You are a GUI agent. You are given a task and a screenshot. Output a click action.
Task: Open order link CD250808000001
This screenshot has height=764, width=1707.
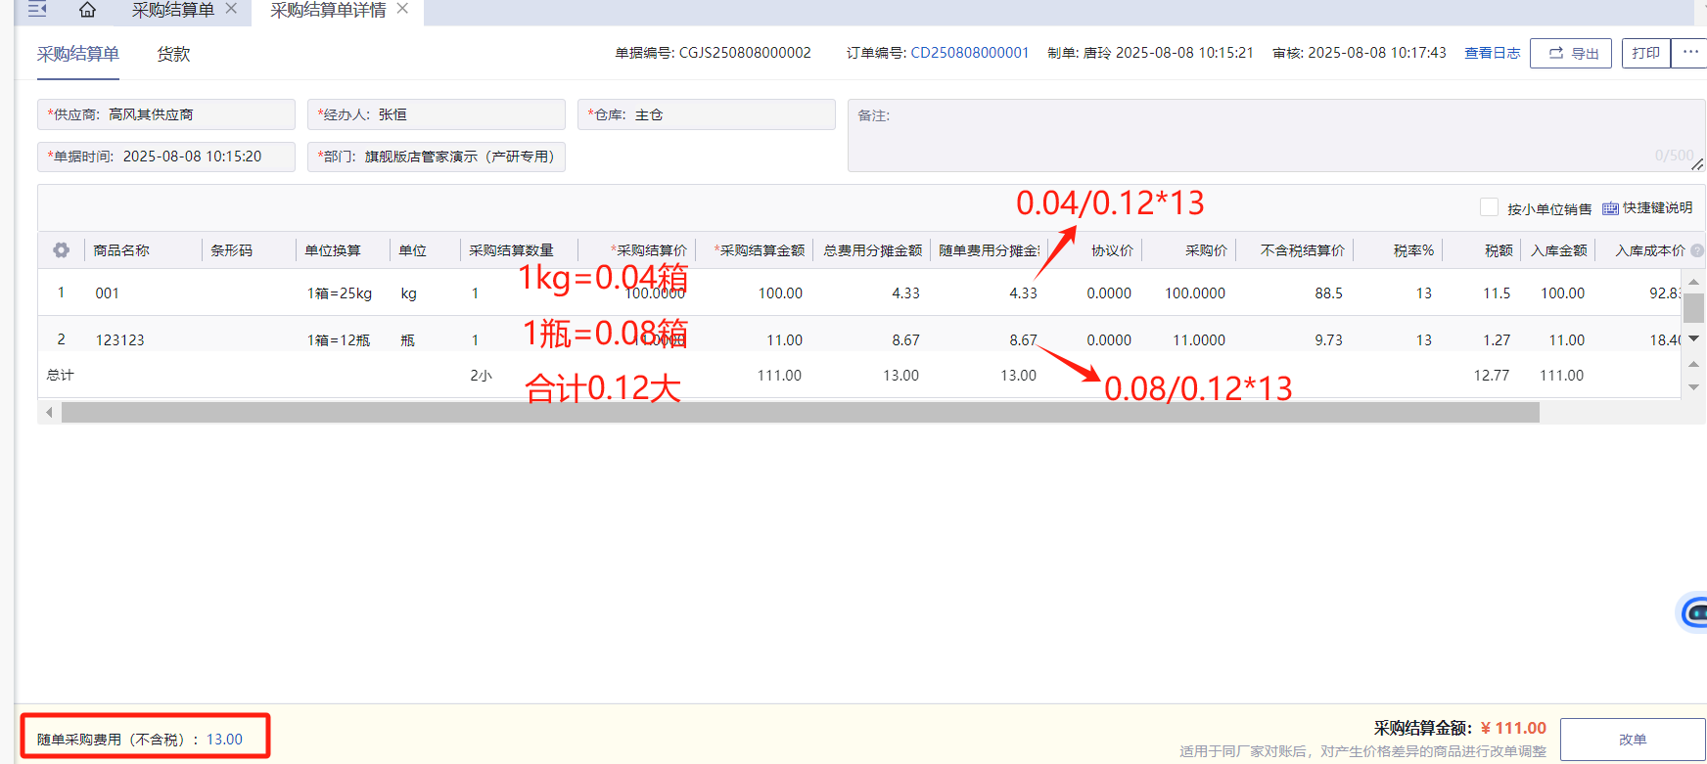click(x=969, y=53)
